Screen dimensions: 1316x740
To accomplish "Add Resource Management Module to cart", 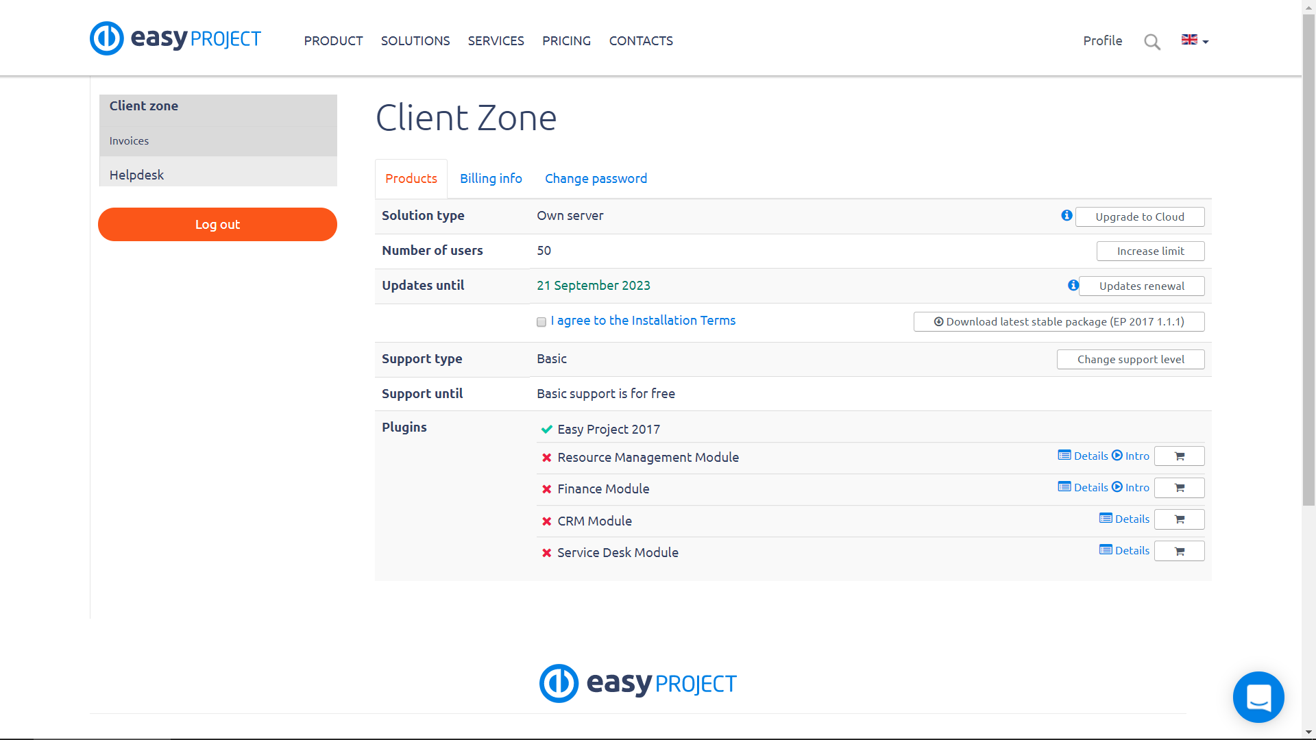I will [x=1179, y=456].
